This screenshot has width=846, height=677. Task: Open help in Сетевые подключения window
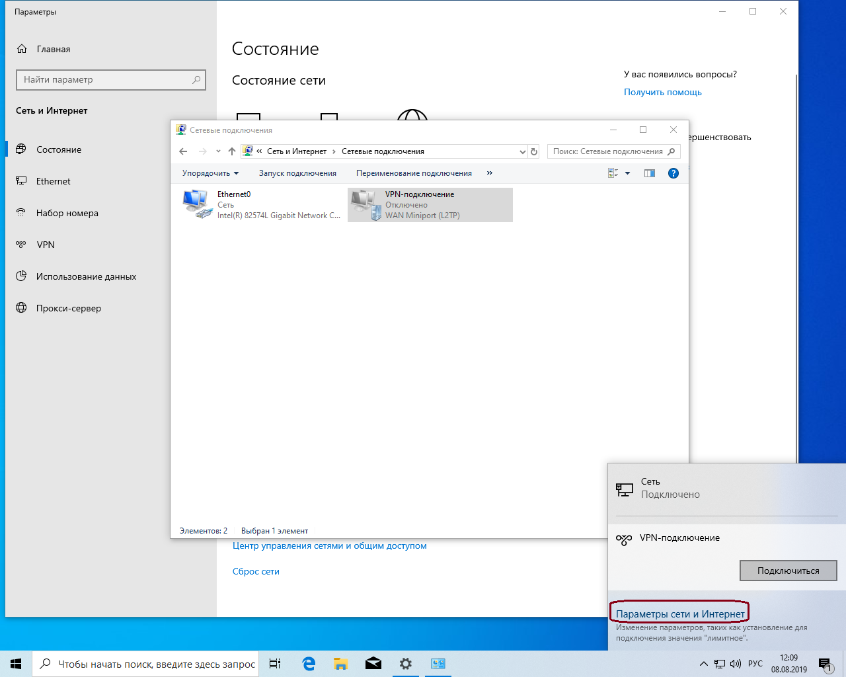tap(673, 173)
